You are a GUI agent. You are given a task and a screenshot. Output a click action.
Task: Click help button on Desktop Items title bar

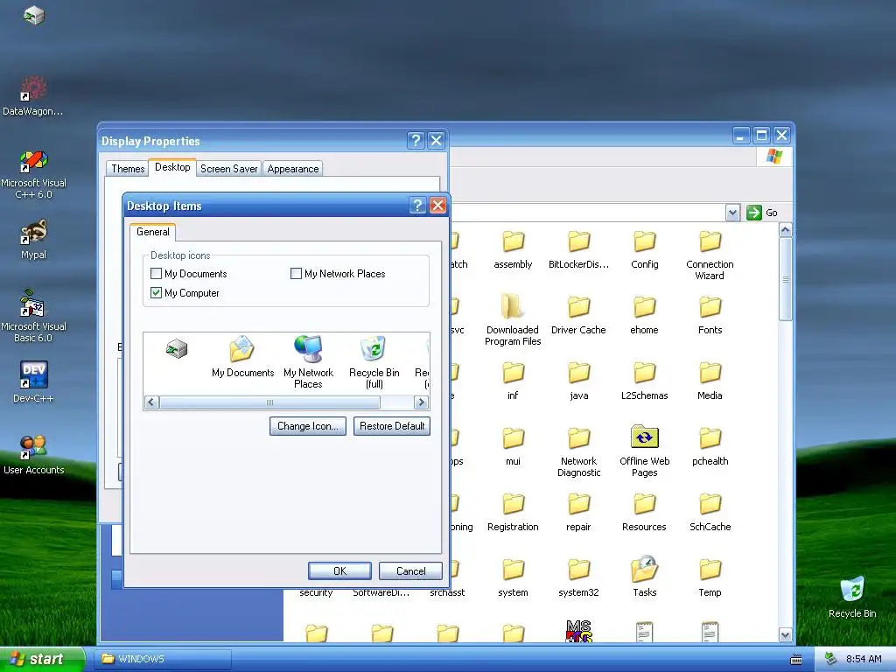(x=417, y=206)
